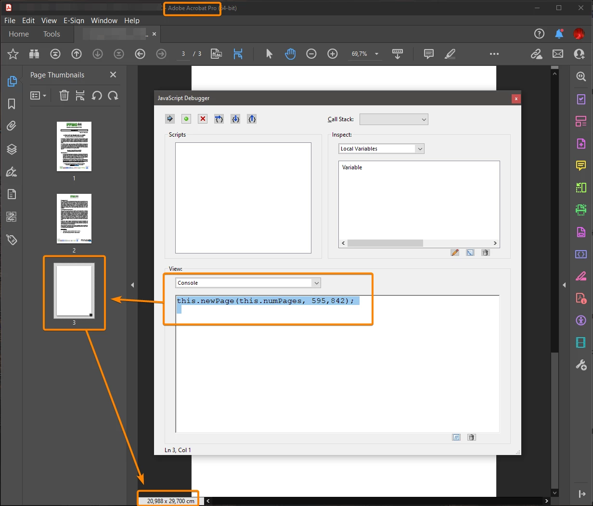Click the bookmark star icon in the toolbar
Screen dimensions: 593x506
(x=13, y=54)
